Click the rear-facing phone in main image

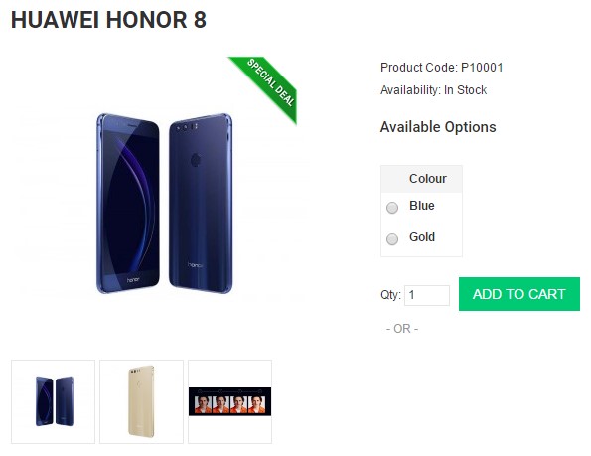(201, 203)
